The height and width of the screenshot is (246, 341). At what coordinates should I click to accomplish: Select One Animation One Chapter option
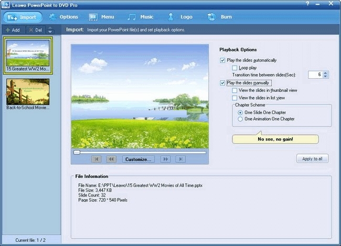(240, 119)
